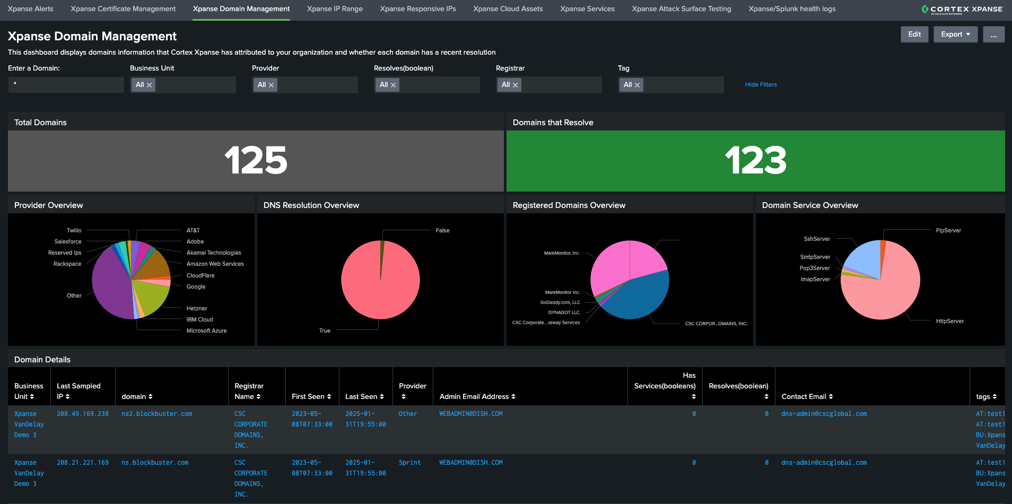
Task: Click the GoDaddy.com, LLC legend label
Action: point(560,303)
